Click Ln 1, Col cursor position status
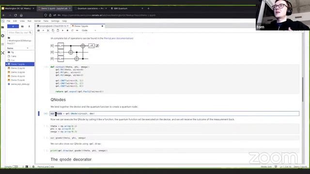 (285, 167)
